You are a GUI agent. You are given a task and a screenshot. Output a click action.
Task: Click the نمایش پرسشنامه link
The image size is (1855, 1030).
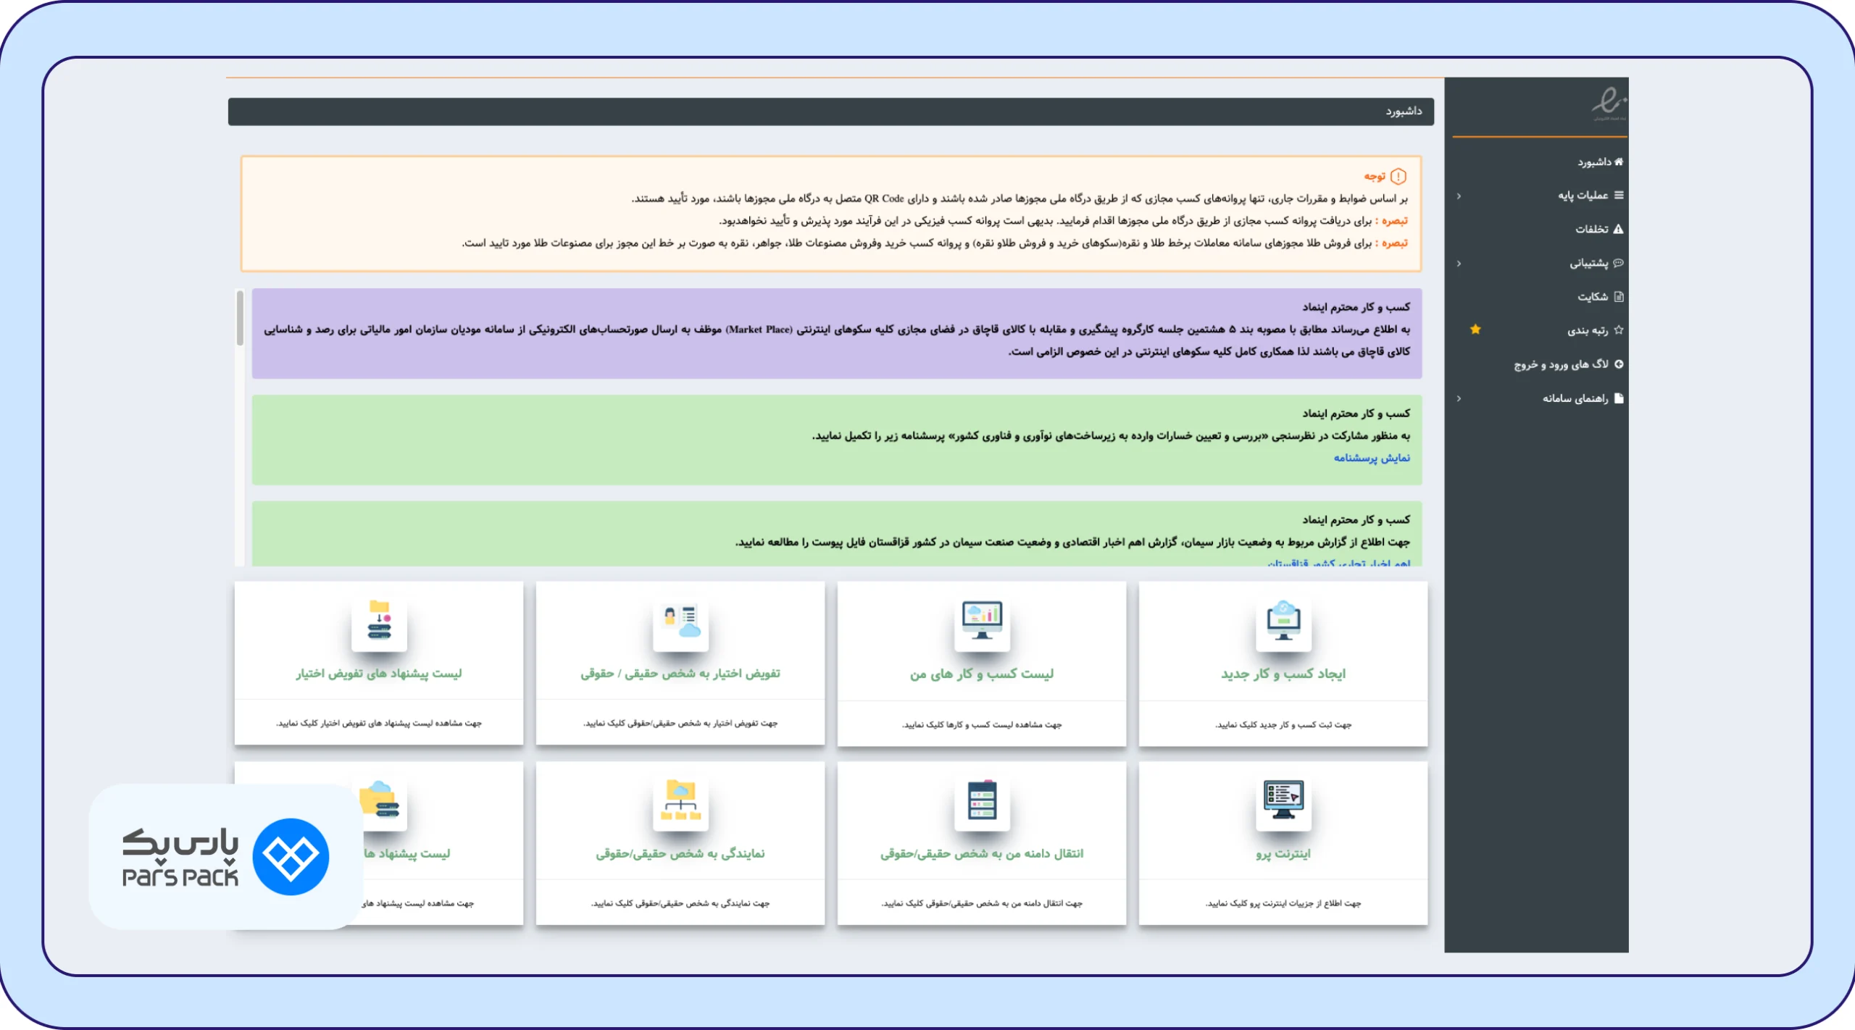[x=1372, y=458]
